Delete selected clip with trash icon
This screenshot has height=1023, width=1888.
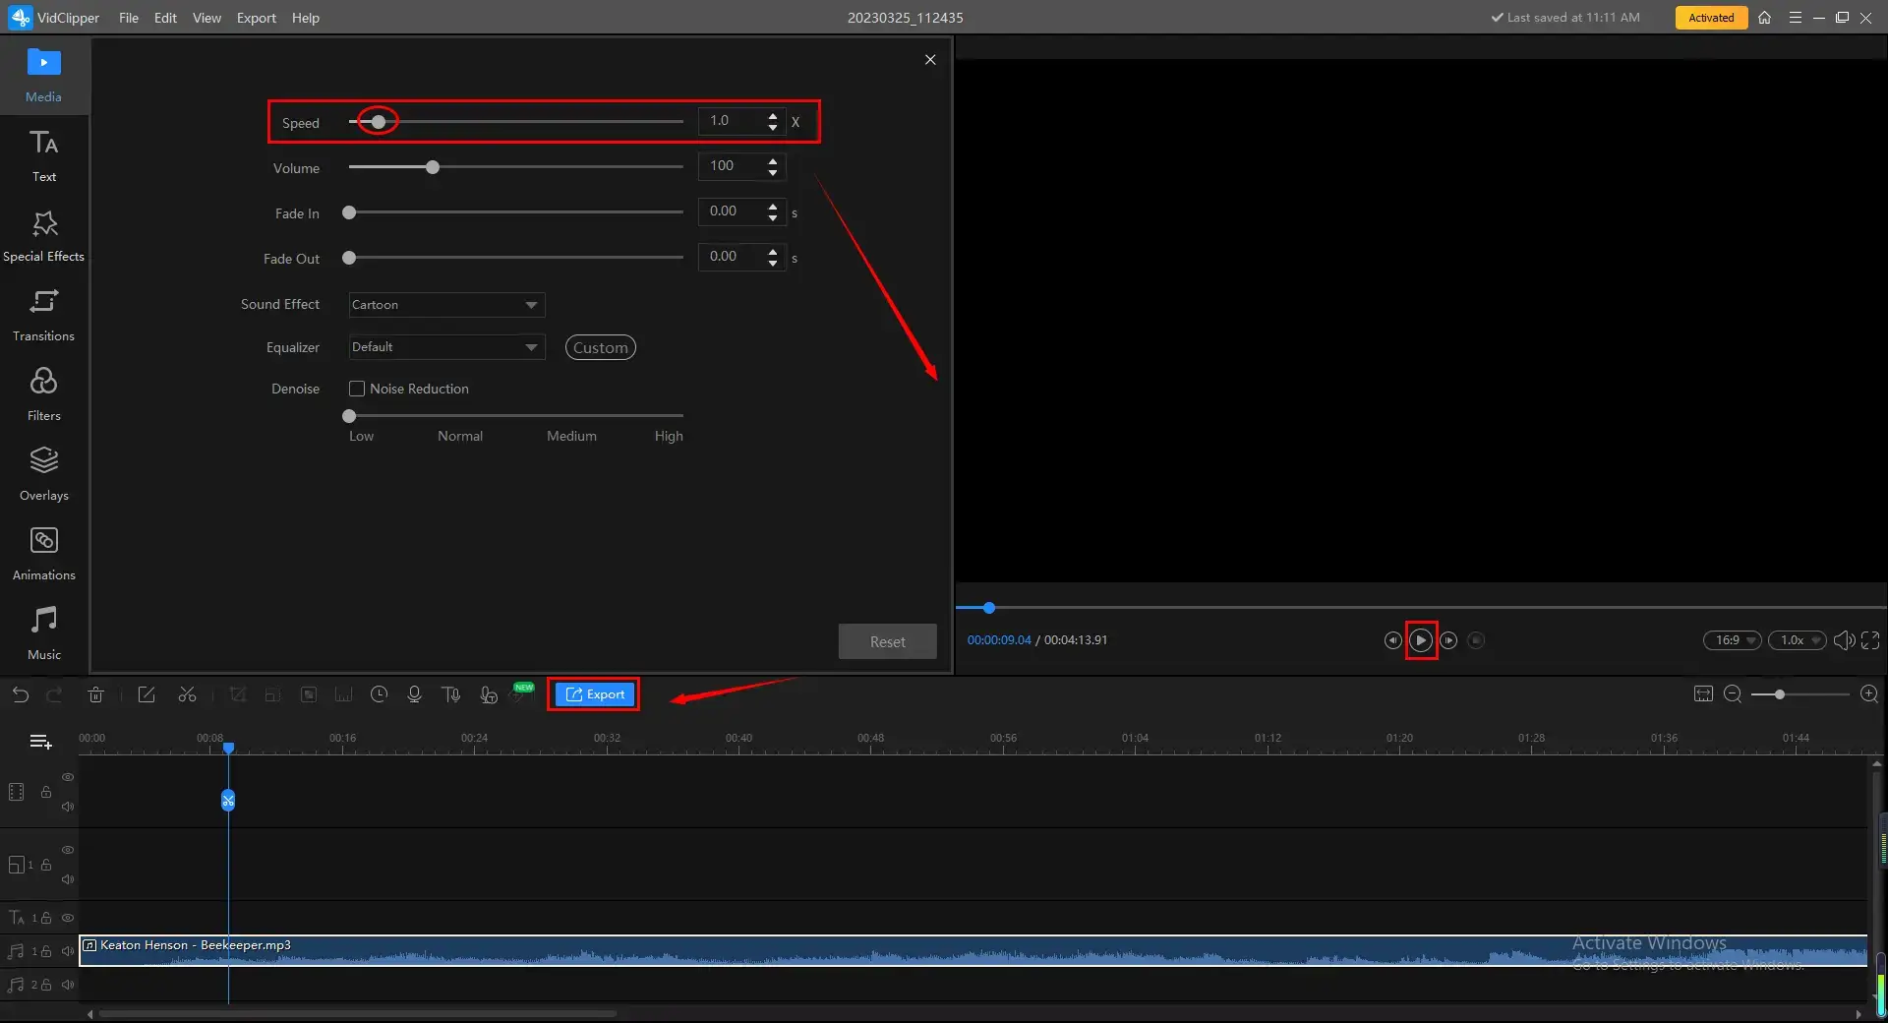click(x=95, y=694)
